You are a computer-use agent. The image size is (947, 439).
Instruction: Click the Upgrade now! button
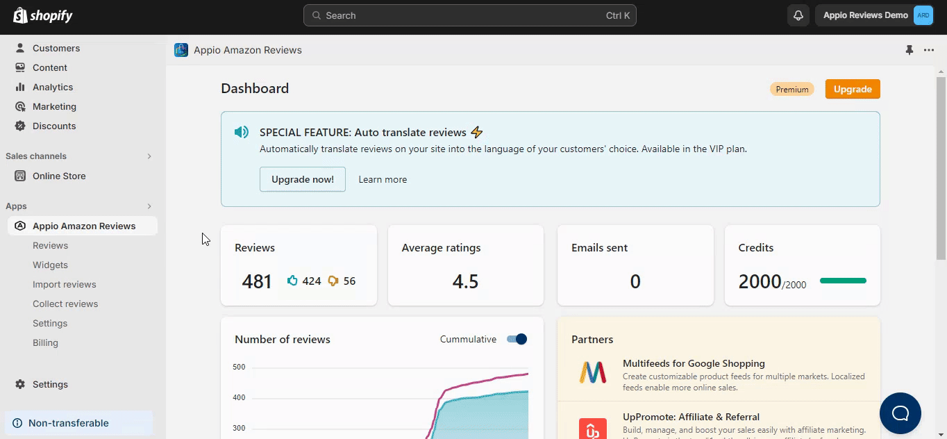click(303, 179)
